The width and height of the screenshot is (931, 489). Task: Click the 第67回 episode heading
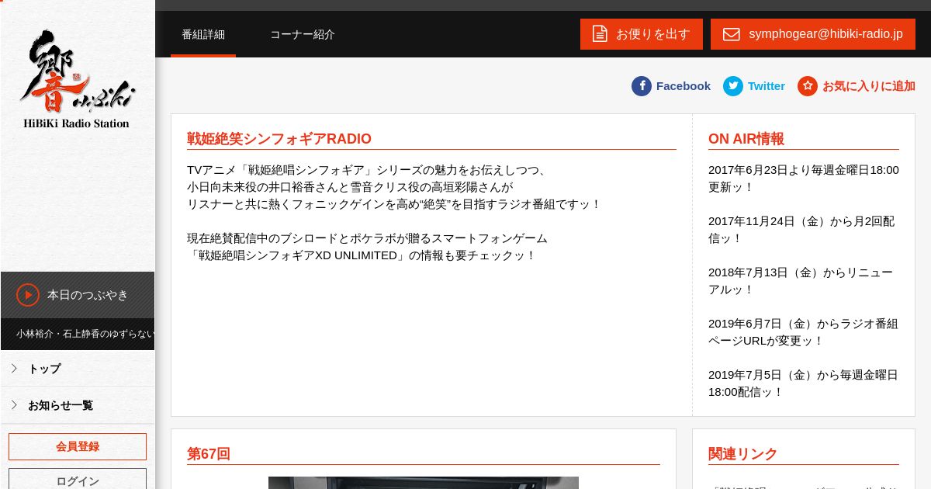pos(209,454)
